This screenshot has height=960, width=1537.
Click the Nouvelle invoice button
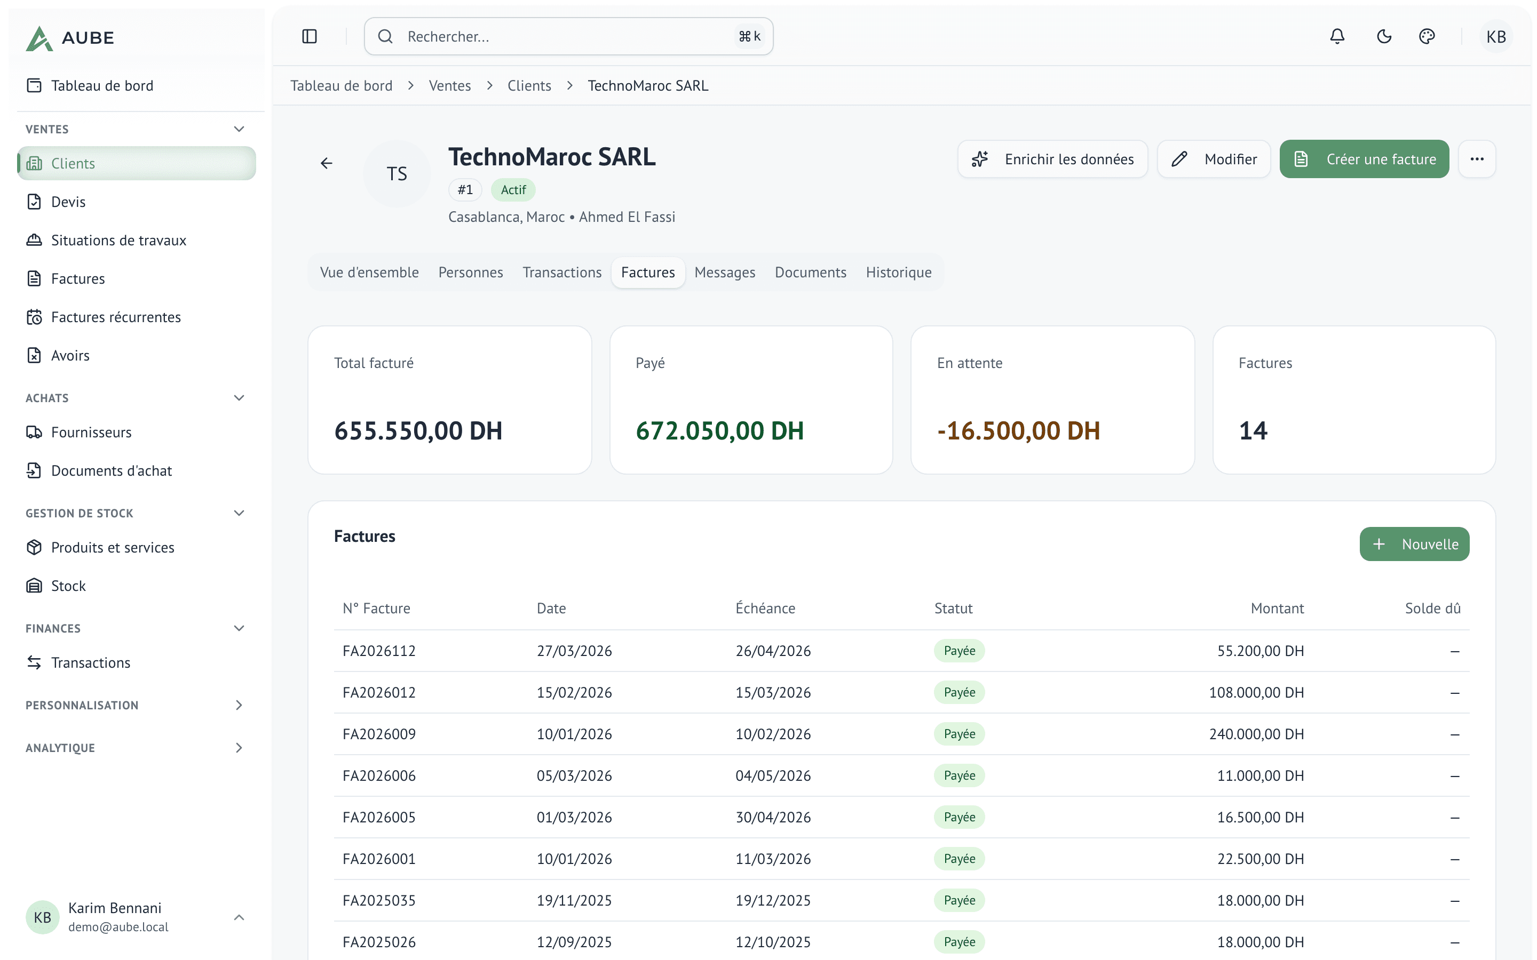pyautogui.click(x=1414, y=544)
